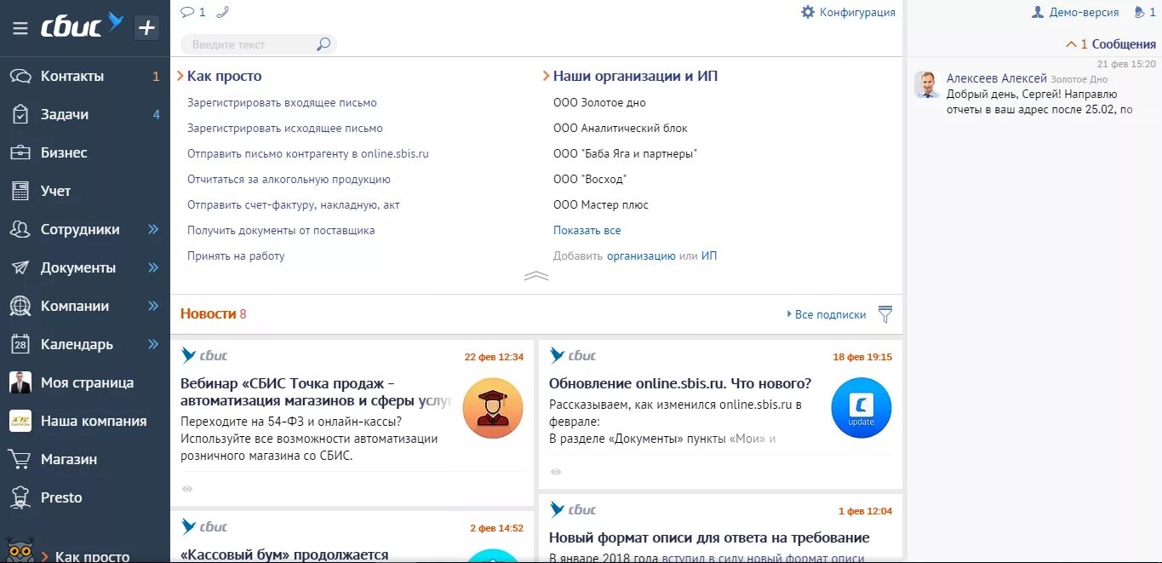Click the news filter funnel icon
Screen dimensions: 1162x563
click(x=885, y=314)
